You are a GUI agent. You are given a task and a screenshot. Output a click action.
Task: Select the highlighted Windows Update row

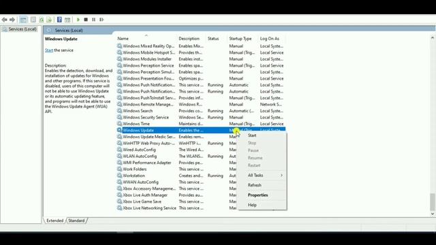(x=201, y=130)
